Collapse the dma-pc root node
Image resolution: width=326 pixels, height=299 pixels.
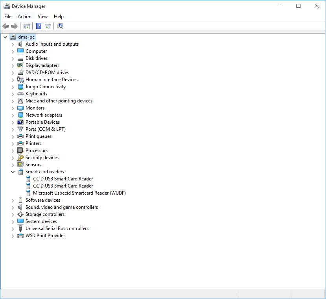point(6,37)
